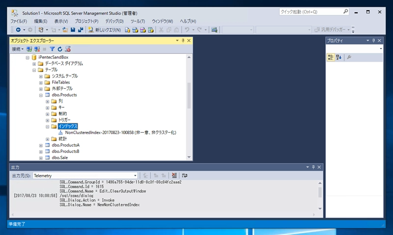Open the プロジェクト(P) menu
393x235 pixels.
click(87, 21)
